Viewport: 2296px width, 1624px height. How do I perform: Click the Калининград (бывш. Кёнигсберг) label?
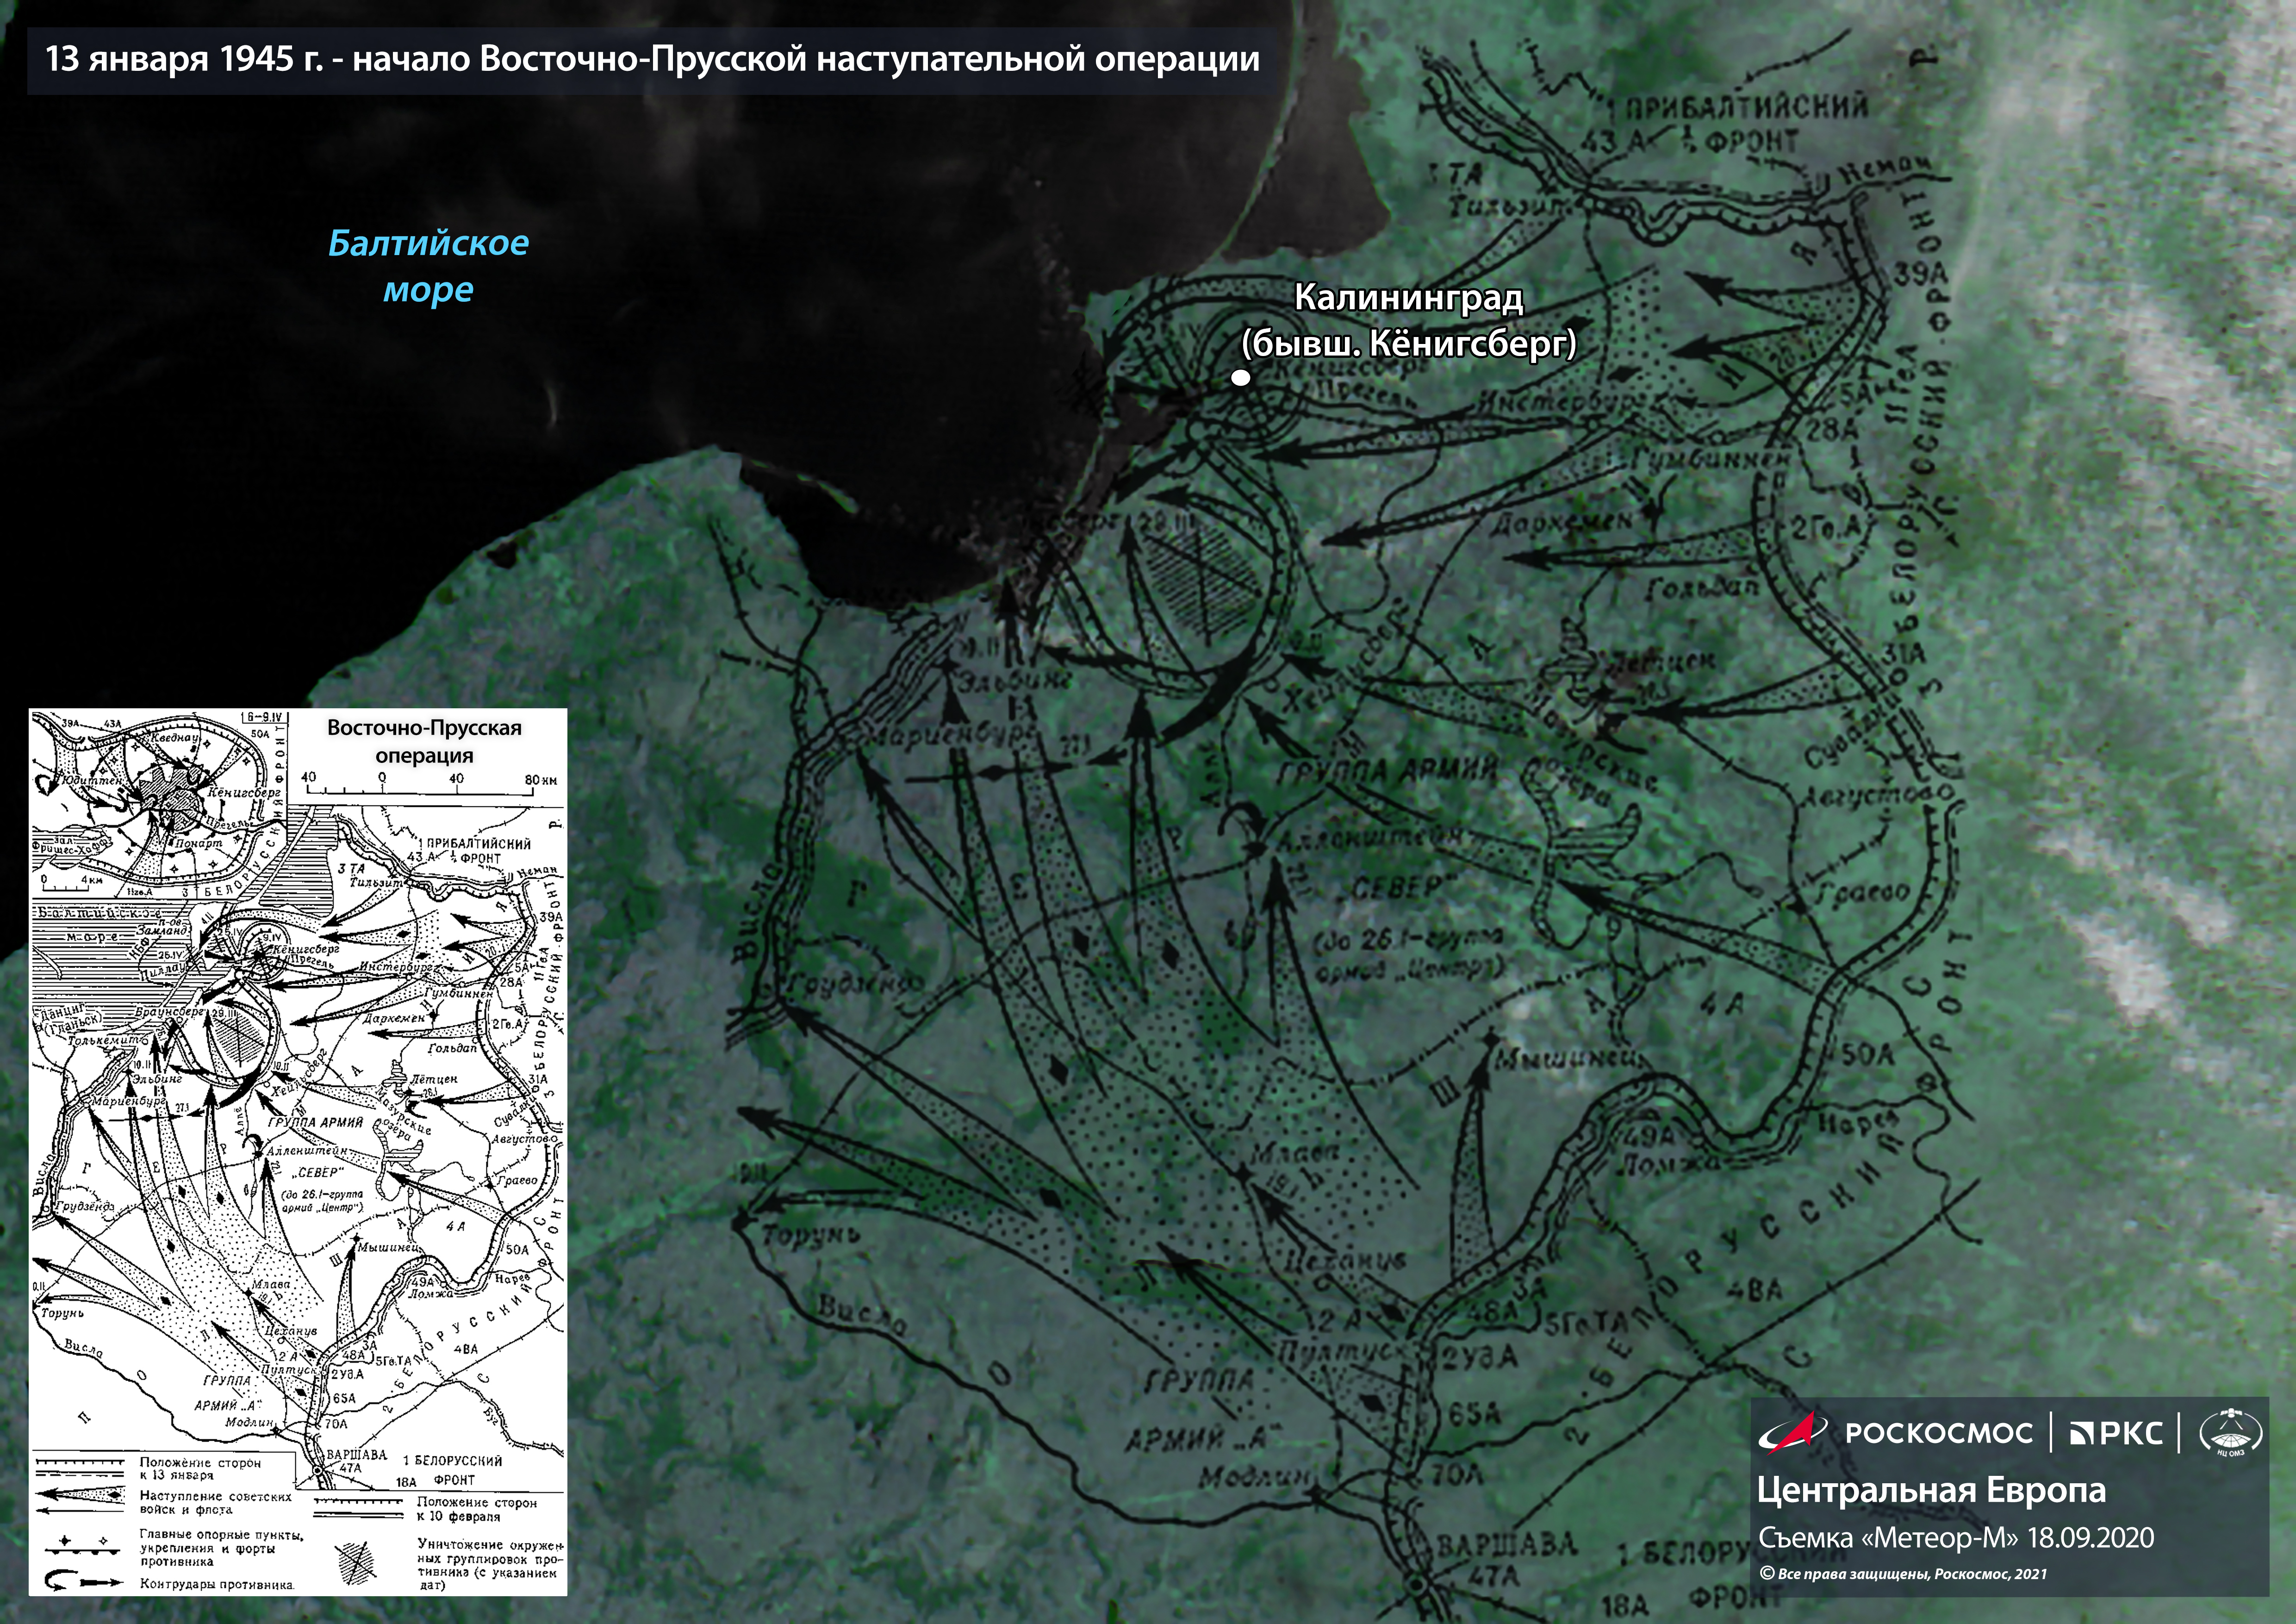point(1408,320)
